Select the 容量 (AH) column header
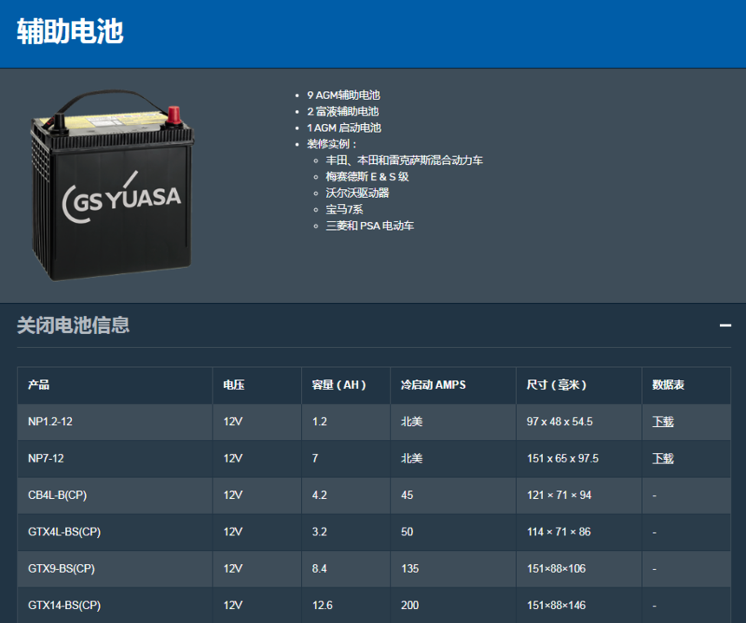746x623 pixels. pyautogui.click(x=346, y=385)
